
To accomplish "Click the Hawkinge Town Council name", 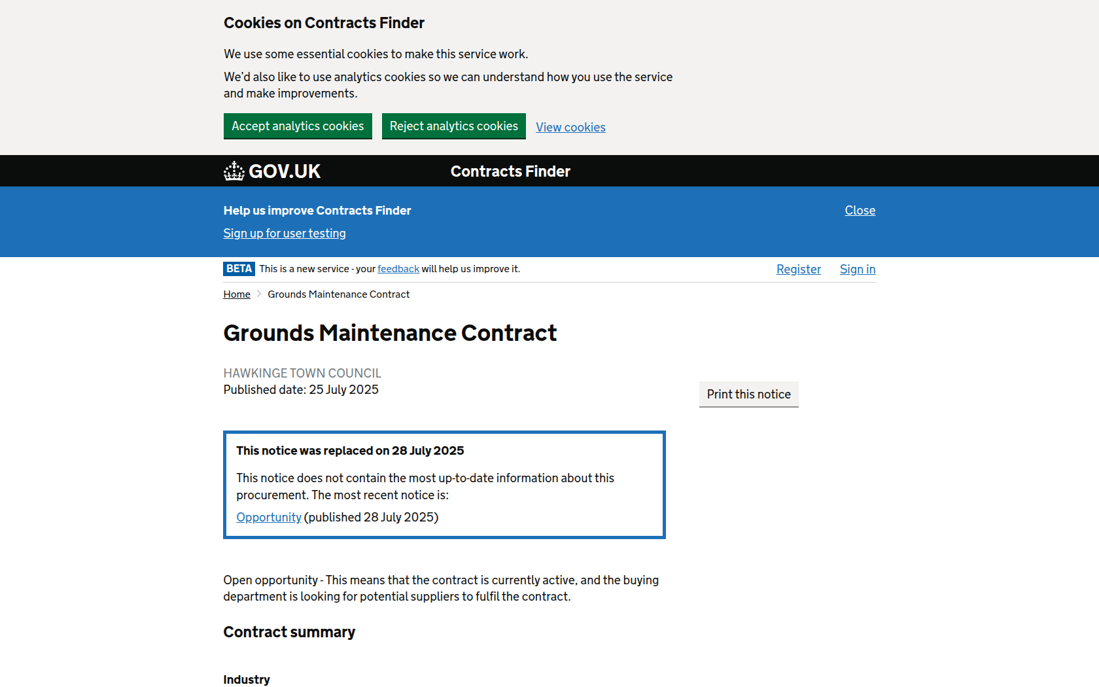I will point(302,373).
